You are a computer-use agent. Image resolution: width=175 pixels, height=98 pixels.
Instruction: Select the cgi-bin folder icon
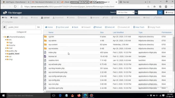(x=45, y=36)
